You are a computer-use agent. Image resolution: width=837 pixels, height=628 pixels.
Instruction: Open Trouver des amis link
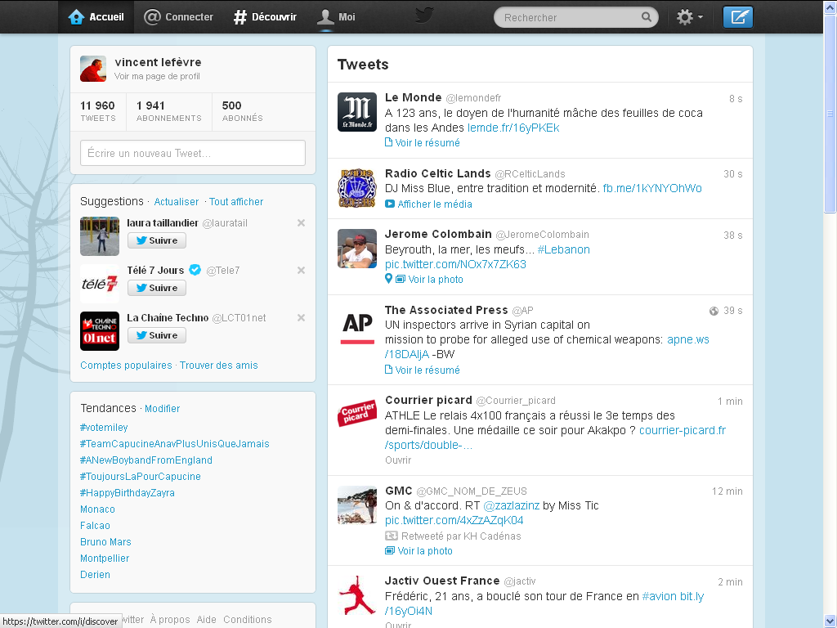point(219,366)
